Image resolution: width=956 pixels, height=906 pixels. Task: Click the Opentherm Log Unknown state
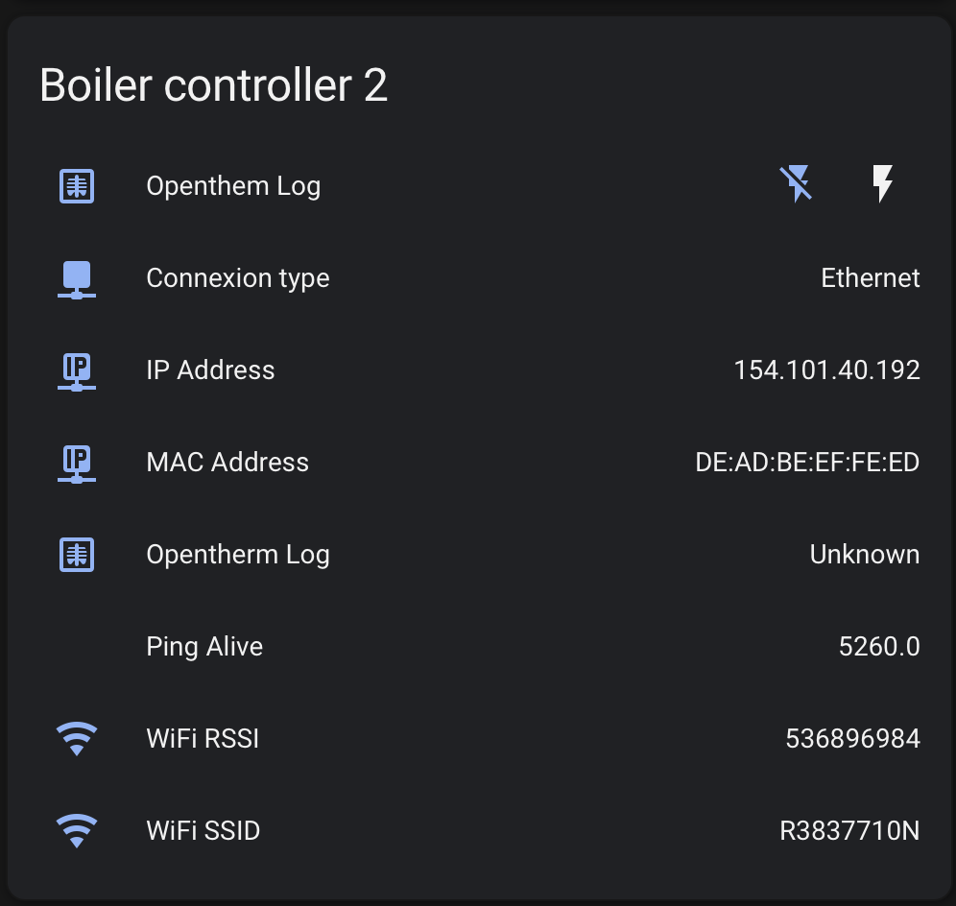click(x=864, y=555)
